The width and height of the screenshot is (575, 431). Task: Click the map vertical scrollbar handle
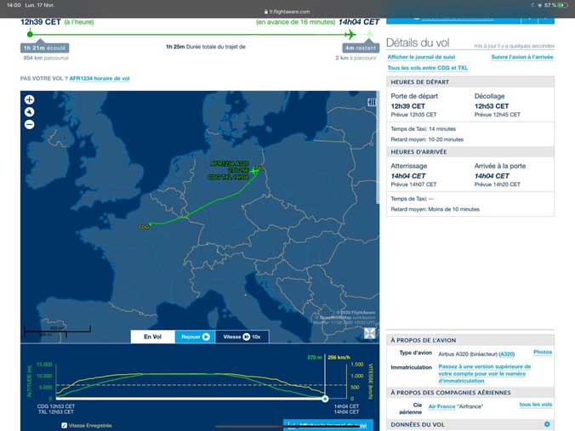378,148
